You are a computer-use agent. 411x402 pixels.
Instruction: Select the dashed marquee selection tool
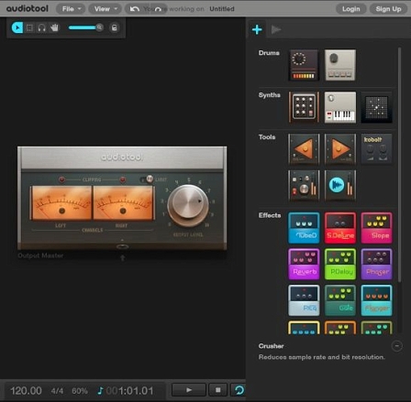(29, 27)
